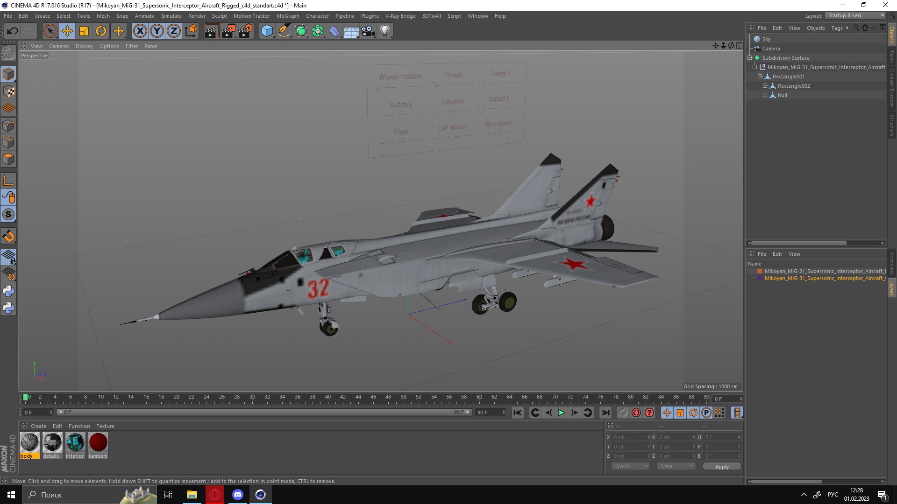Enable the Axis mode tool
Image resolution: width=897 pixels, height=504 pixels.
coord(8,181)
